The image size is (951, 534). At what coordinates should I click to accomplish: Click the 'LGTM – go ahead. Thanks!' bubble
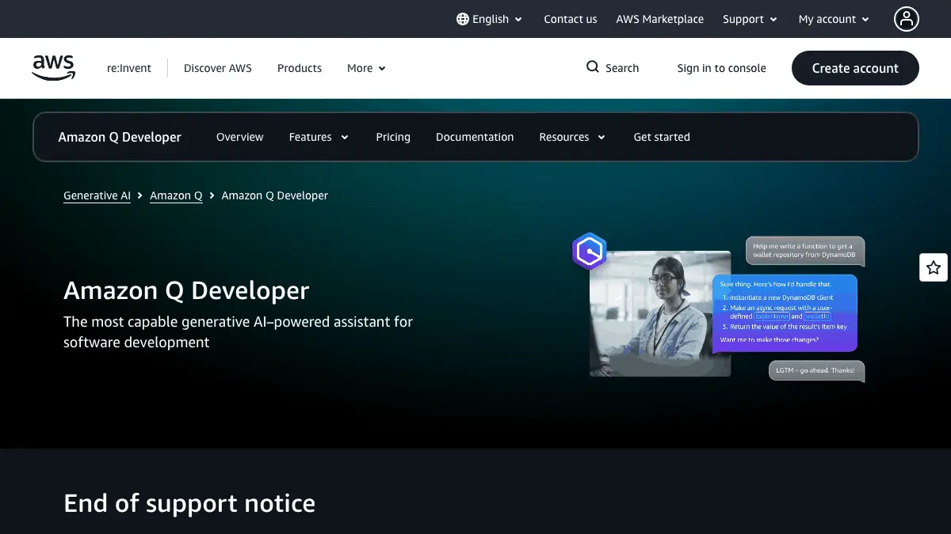coord(817,370)
